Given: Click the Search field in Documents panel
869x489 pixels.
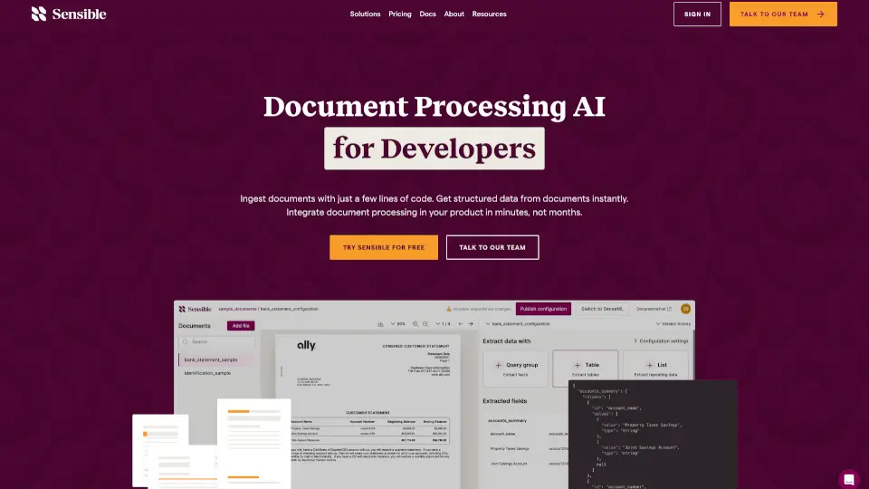Looking at the screenshot, I should tap(216, 342).
